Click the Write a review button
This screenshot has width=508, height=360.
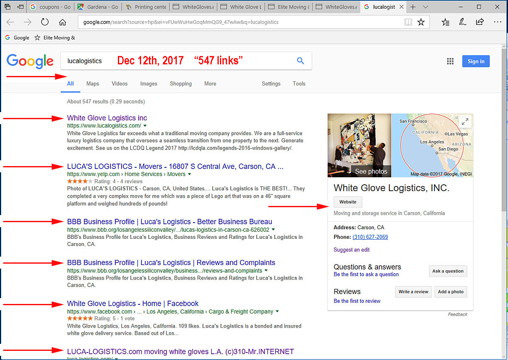[x=413, y=292]
